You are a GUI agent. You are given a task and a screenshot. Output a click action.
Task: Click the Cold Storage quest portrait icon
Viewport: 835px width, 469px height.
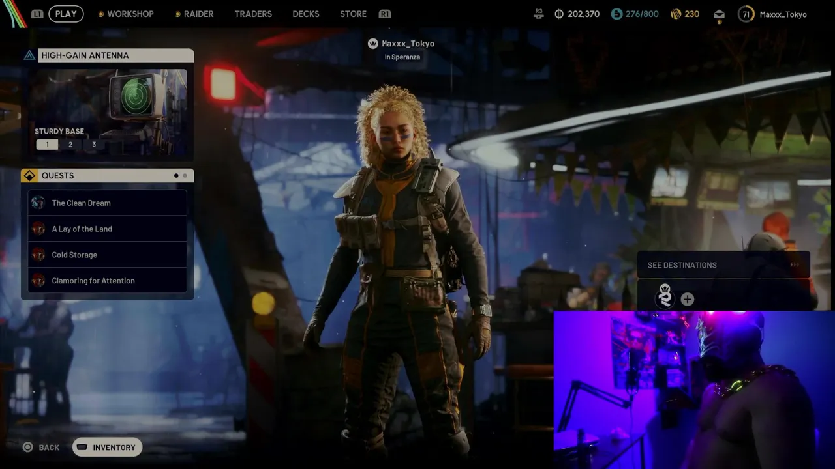(x=38, y=255)
